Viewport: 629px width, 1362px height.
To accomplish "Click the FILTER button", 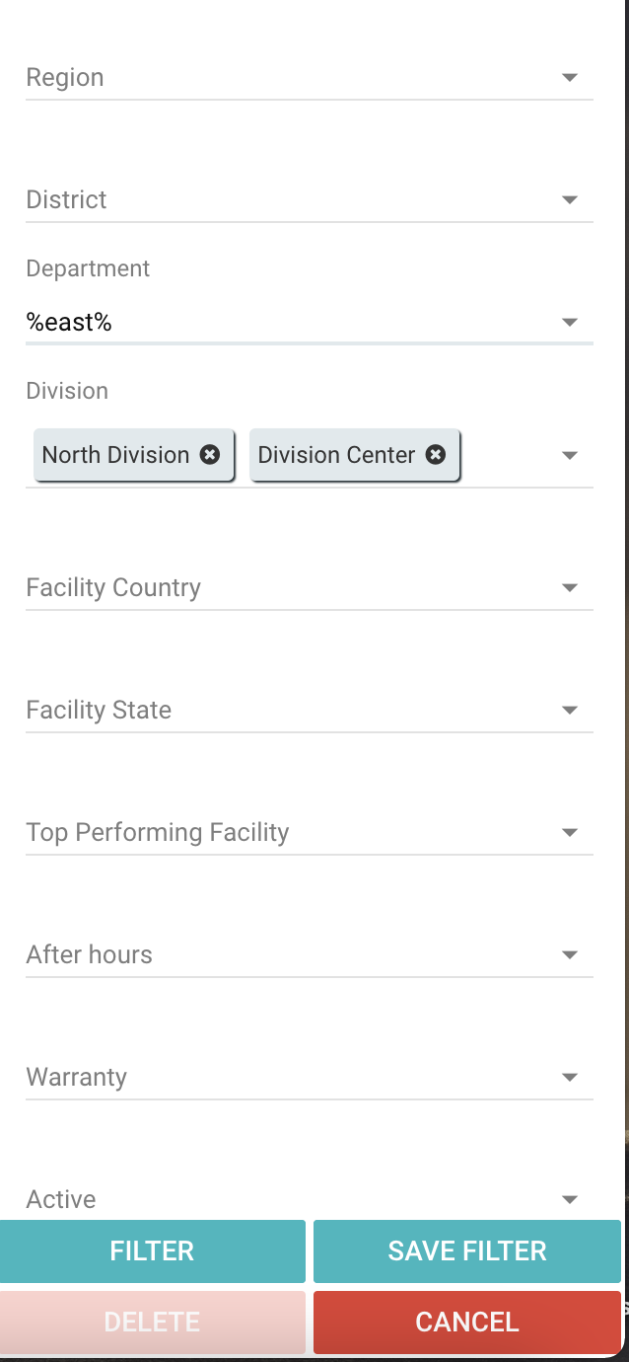I will [x=152, y=1251].
